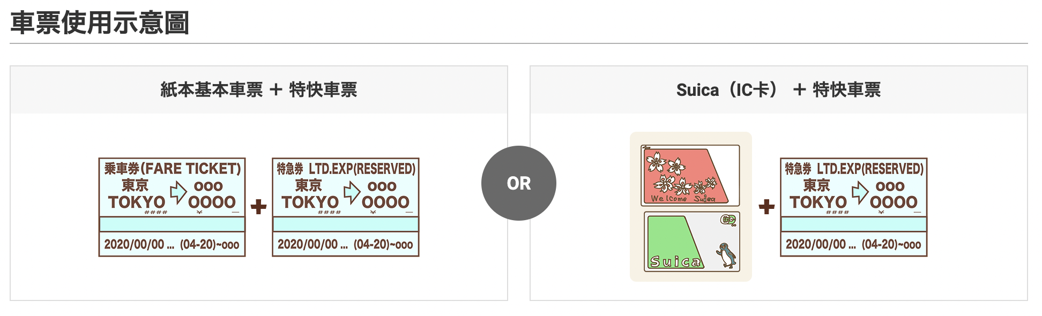Click the LTD.EXP ticket in left panel
Viewport: 1042px width, 316px height.
point(346,207)
